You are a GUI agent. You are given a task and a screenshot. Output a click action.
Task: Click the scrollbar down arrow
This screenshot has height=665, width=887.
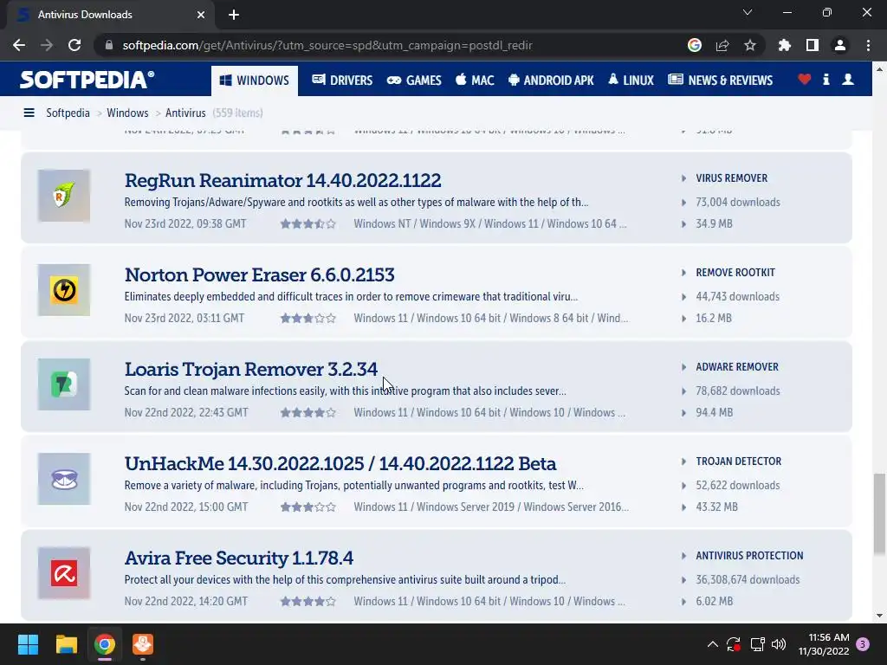879,616
